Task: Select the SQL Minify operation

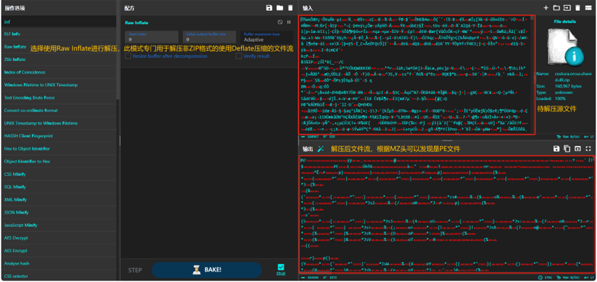Action: coord(59,187)
